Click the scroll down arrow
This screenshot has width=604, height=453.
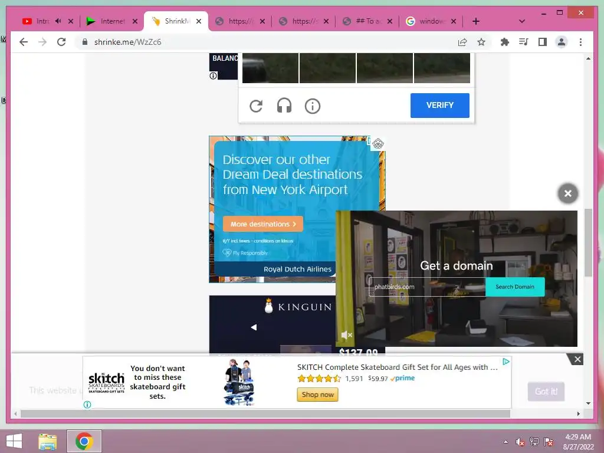pos(588,403)
